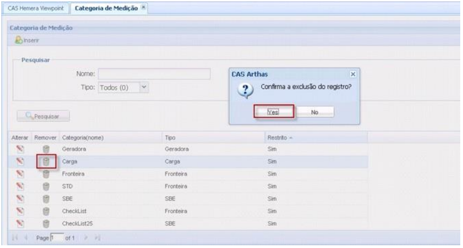Image resolution: width=463 pixels, height=248 pixels.
Task: Delete the Fronteira category via trash icon
Action: 46,173
